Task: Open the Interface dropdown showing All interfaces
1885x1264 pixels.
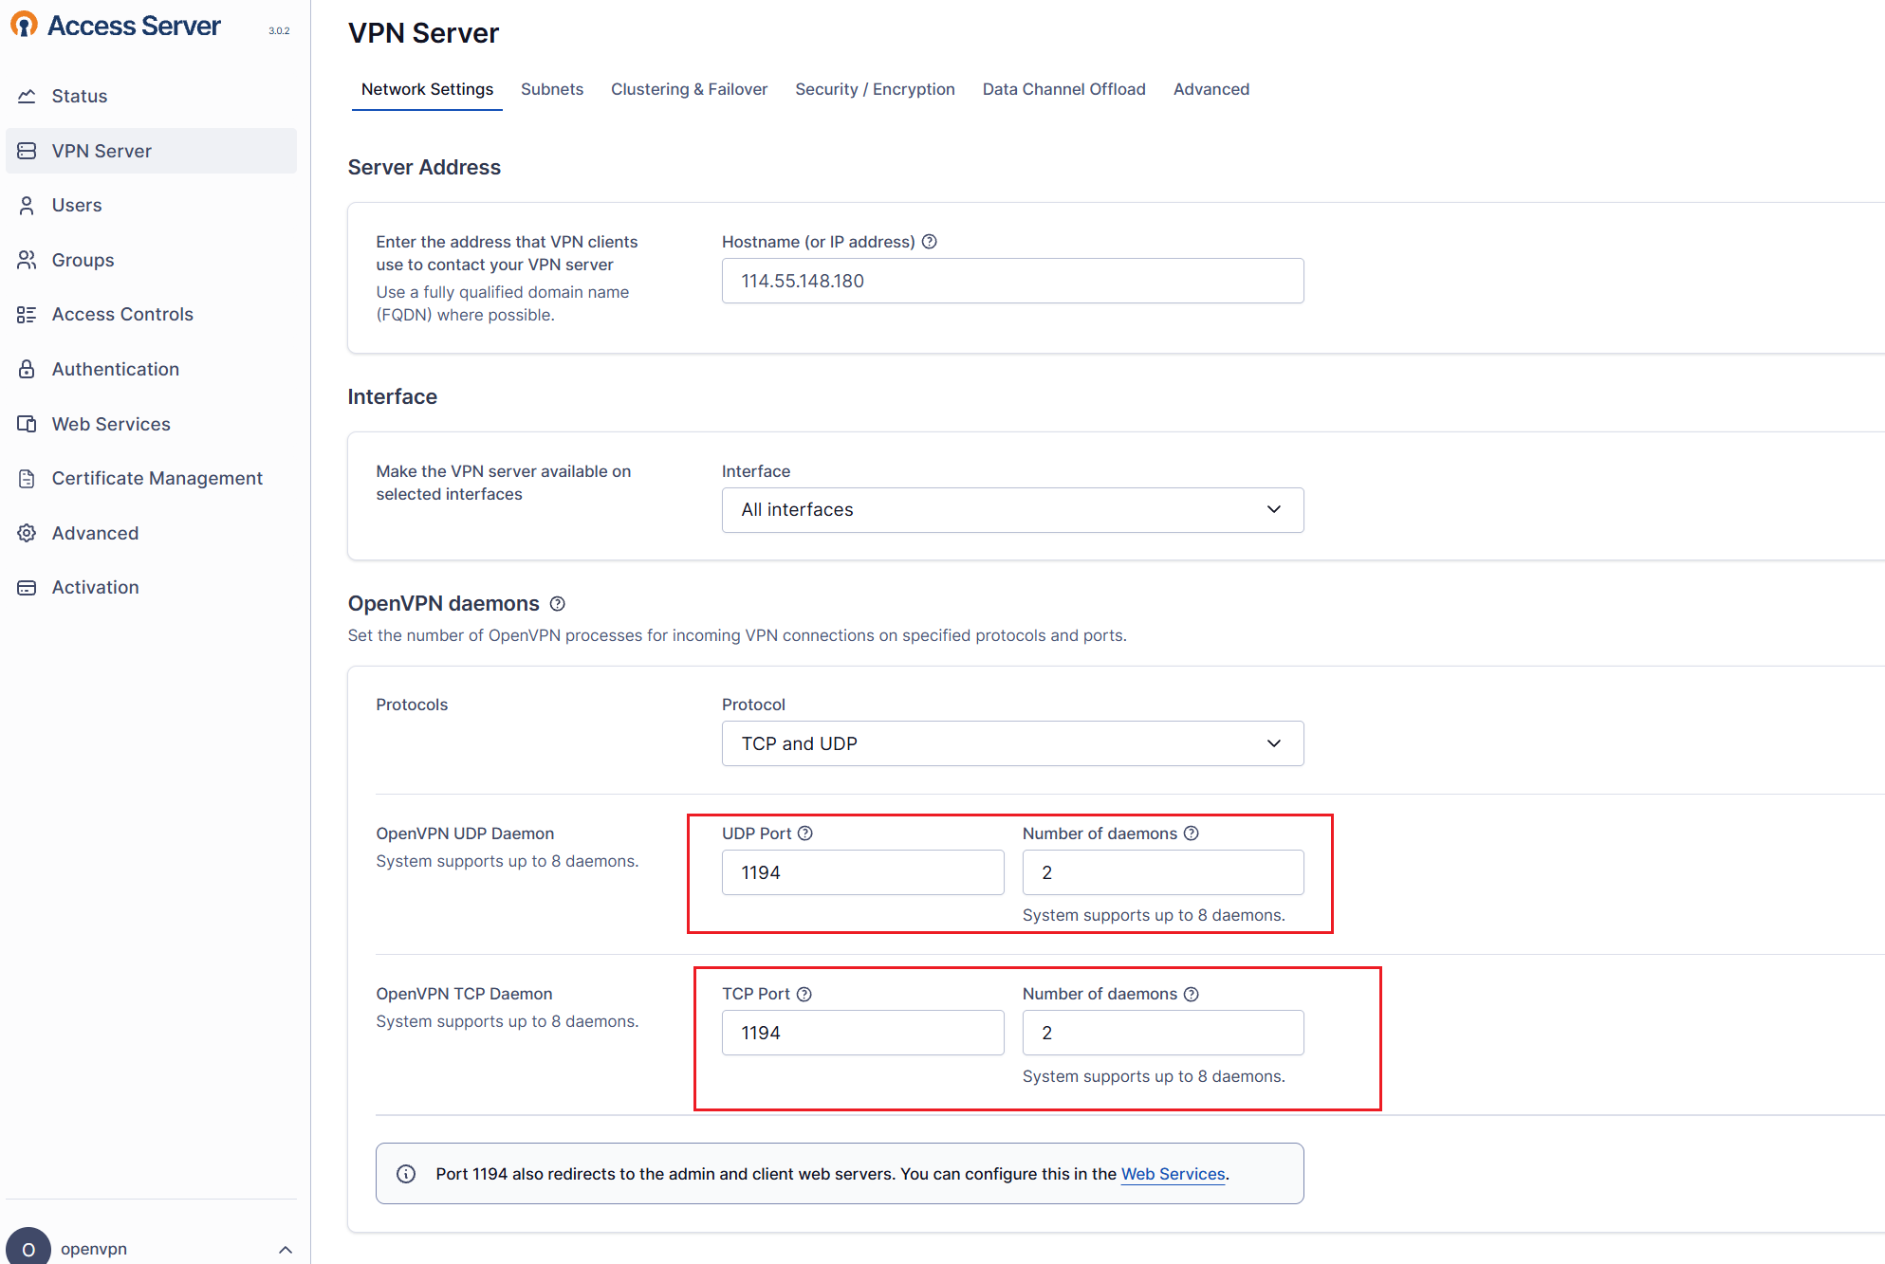Action: (x=1012, y=510)
